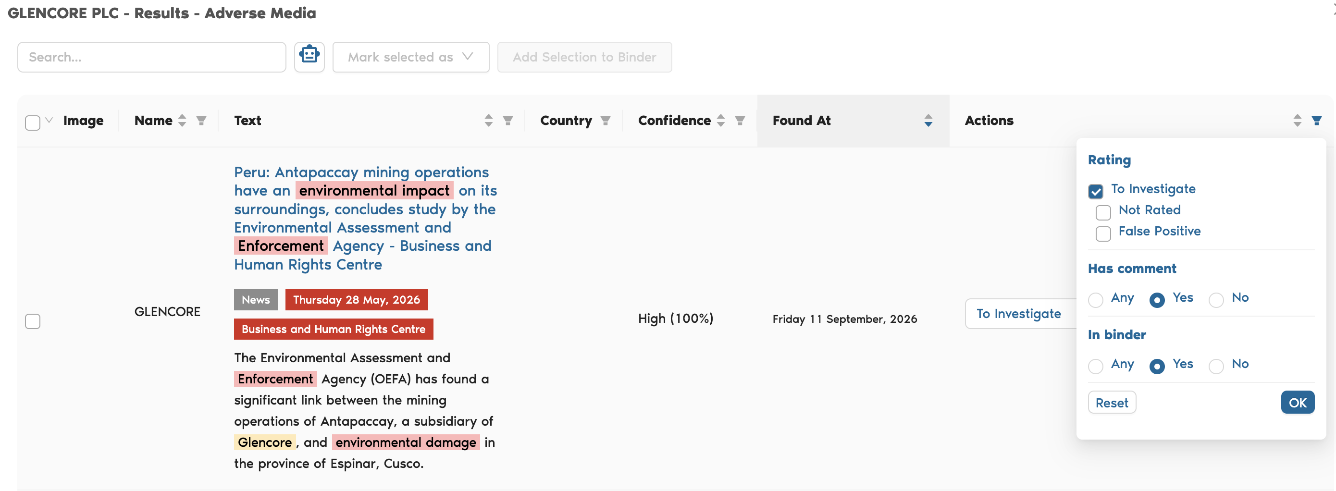The width and height of the screenshot is (1336, 491).
Task: Open the Peru Antapaccay mining article link
Action: tap(365, 218)
